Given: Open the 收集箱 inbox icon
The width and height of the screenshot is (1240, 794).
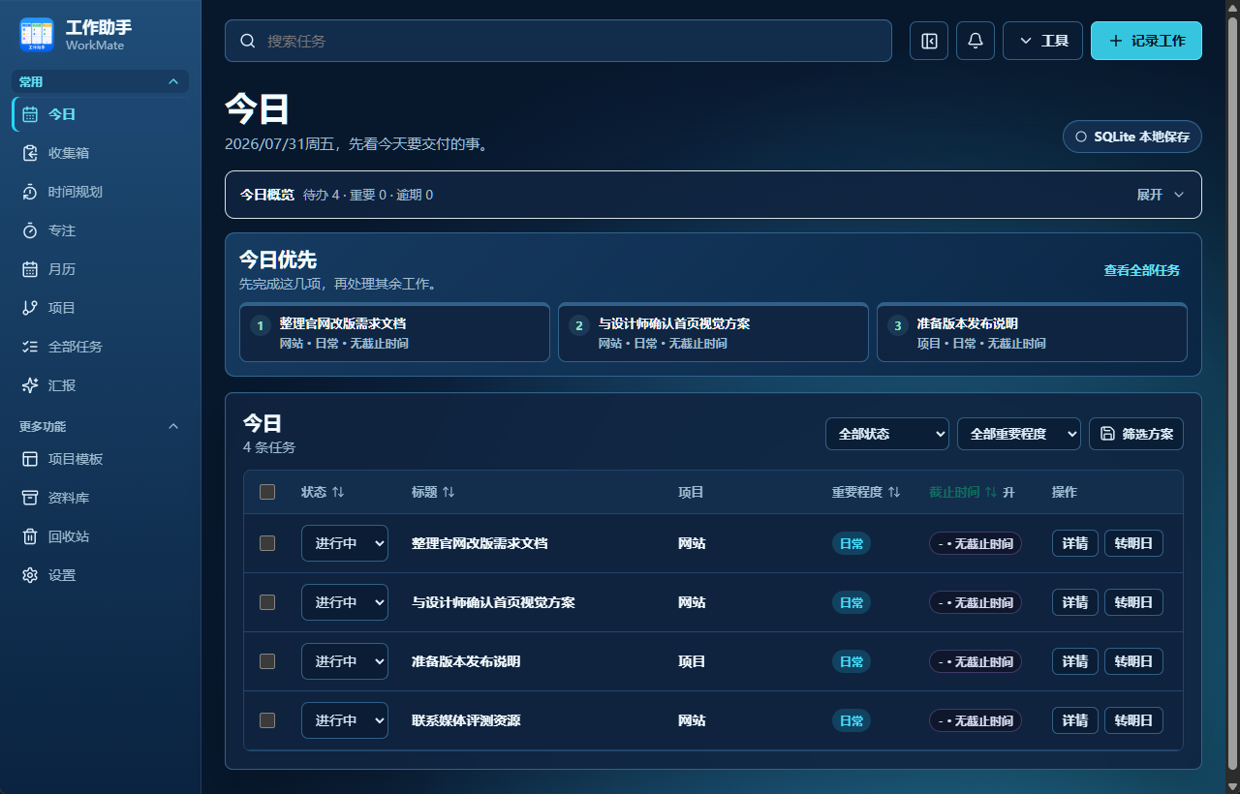Looking at the screenshot, I should [x=30, y=153].
